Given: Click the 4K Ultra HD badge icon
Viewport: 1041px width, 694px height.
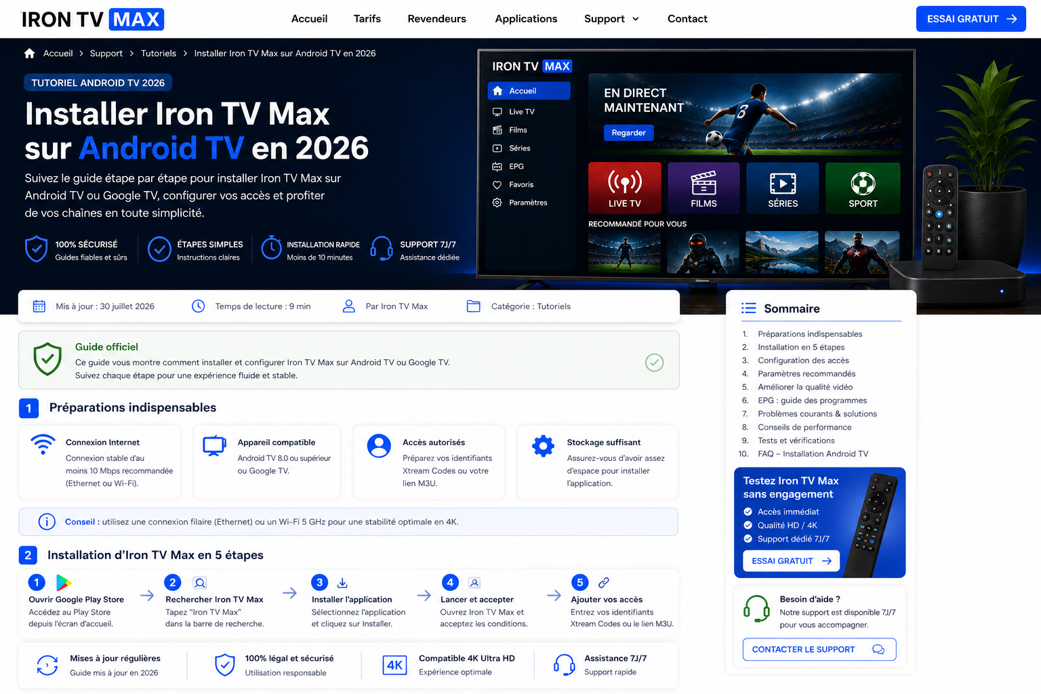Looking at the screenshot, I should click(x=394, y=665).
